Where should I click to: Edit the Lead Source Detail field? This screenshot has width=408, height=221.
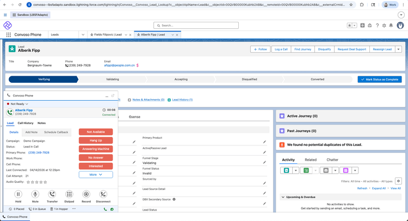click(x=264, y=193)
